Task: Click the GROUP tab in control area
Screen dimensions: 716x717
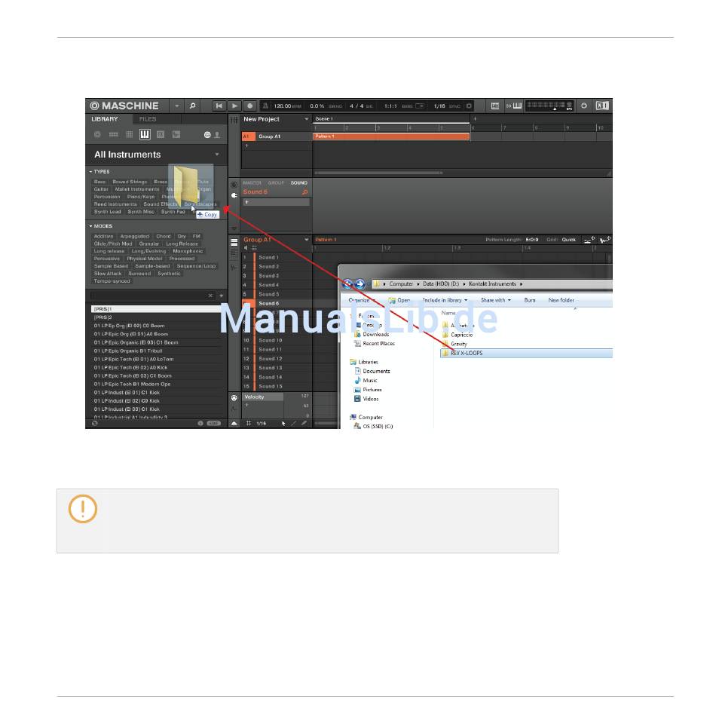Action: (276, 183)
